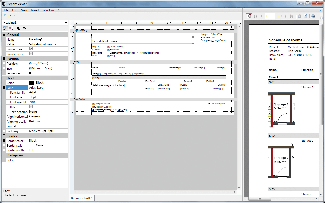325x203 pixels.
Task: Collapse the Text property group
Action: coord(4,78)
